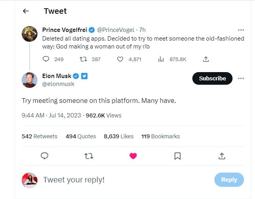Like Prince Vogelfrei's tweet with 4,871 likes

(x=120, y=59)
